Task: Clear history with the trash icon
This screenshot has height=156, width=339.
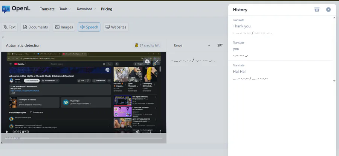Action: pyautogui.click(x=317, y=9)
